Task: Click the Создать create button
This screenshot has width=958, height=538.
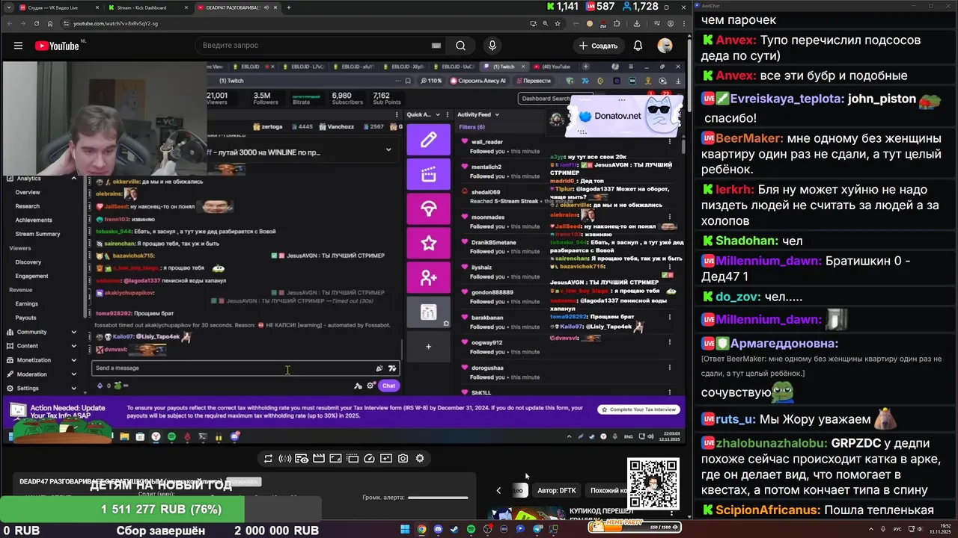Action: pos(598,46)
